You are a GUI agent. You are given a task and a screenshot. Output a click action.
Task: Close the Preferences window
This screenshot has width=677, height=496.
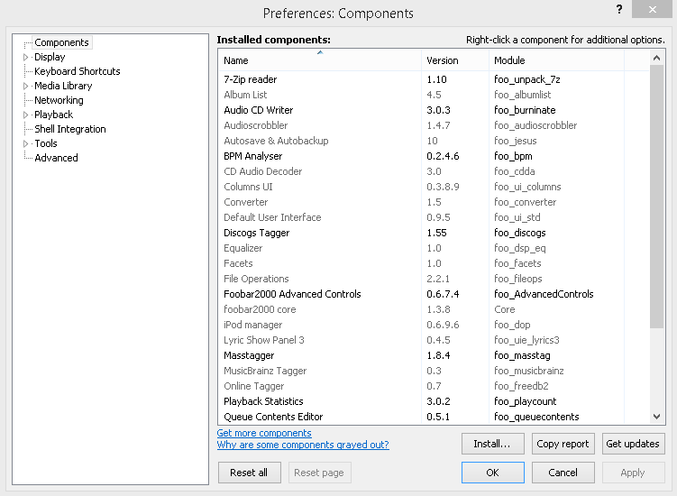(652, 9)
